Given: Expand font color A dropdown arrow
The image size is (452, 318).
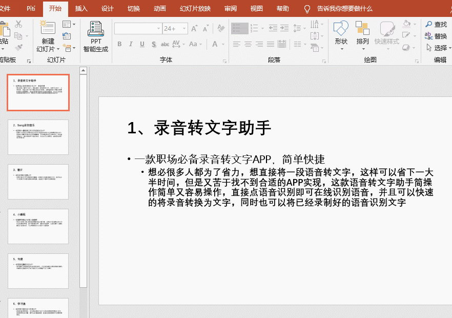Looking at the screenshot, I should point(223,45).
